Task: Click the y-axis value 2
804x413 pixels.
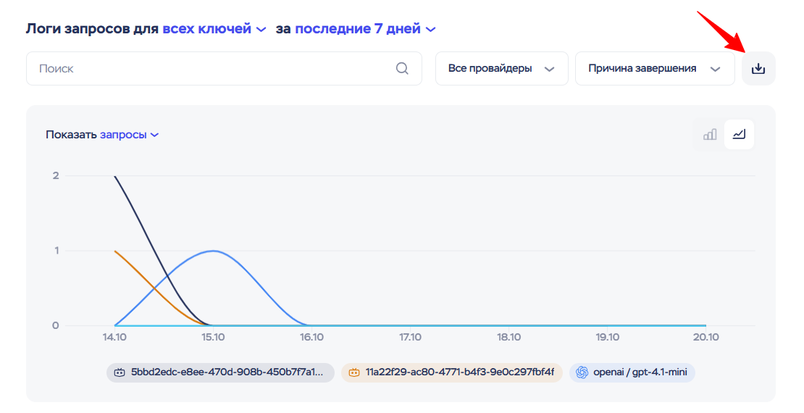Action: [x=56, y=175]
